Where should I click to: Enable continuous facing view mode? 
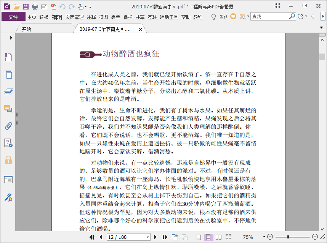coord(228,237)
